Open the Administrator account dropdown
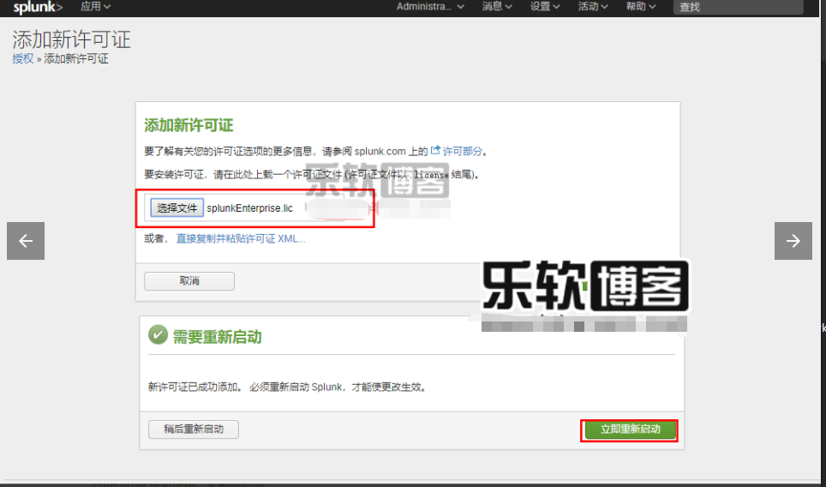This screenshot has width=826, height=487. point(430,7)
